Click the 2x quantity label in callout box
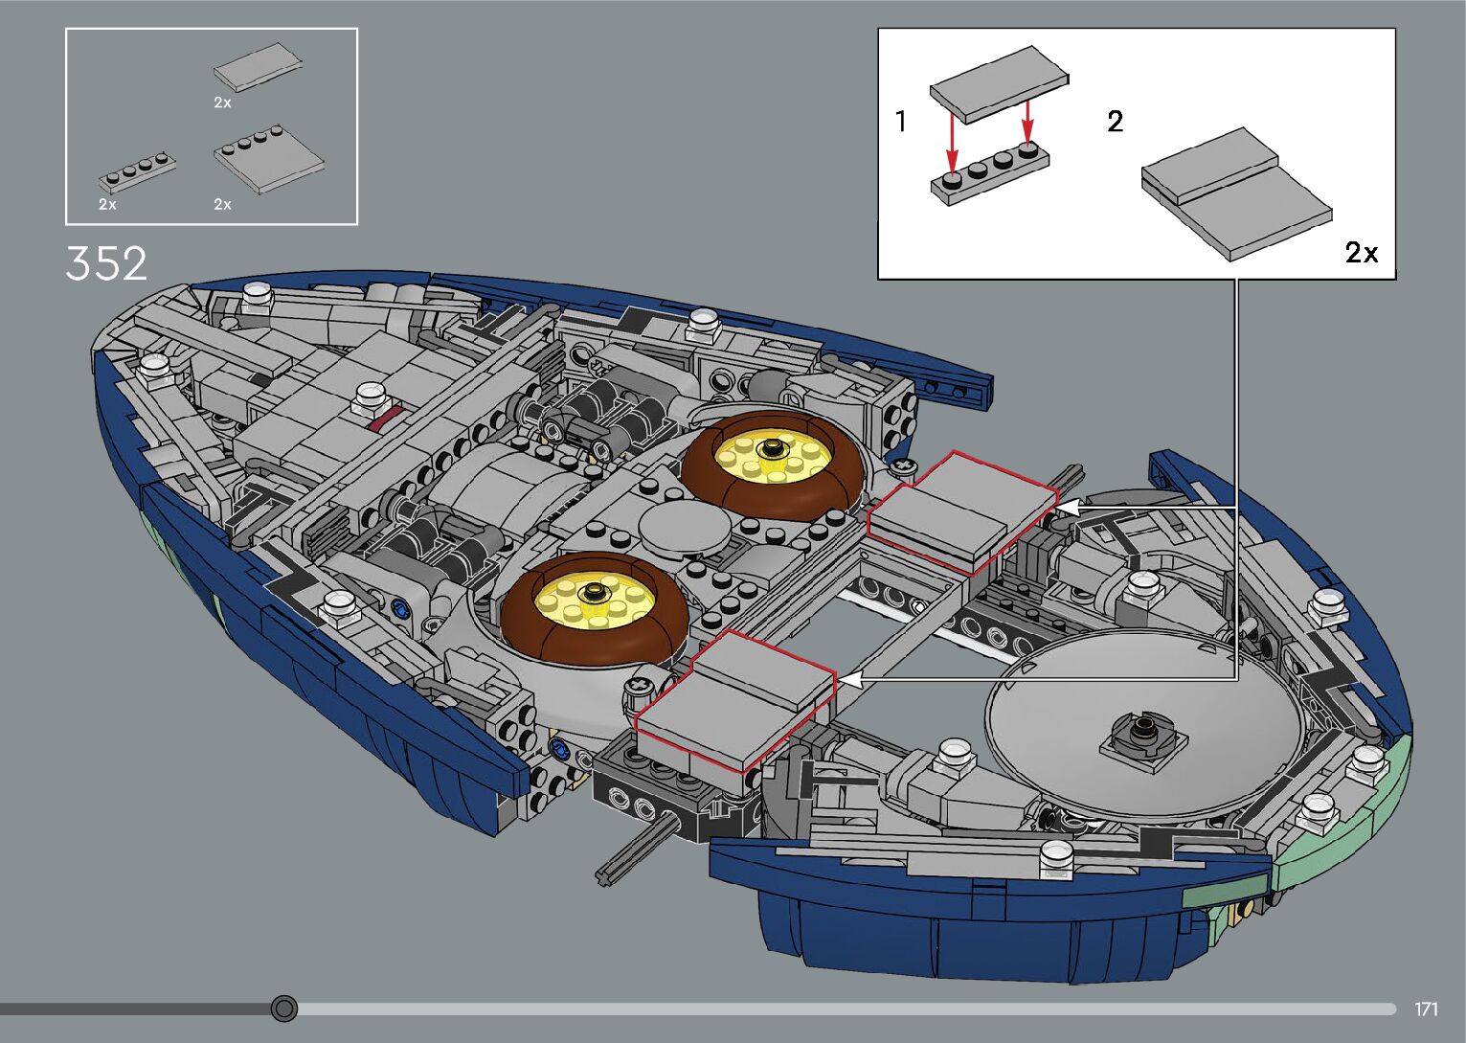The width and height of the screenshot is (1466, 1043). pyautogui.click(x=1361, y=252)
